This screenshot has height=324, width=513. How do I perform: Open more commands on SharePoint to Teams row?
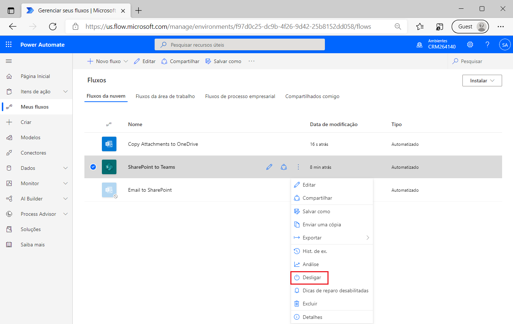(298, 167)
